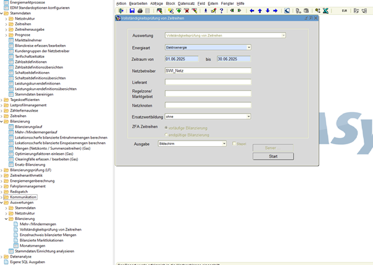The height and width of the screenshot is (265, 373).
Task: Click the empty Netzknoten field
Action: 208,105
